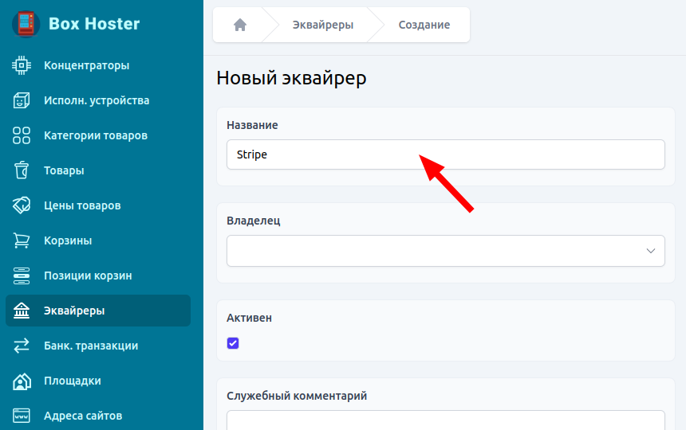Open Концентраторы via its chip icon
Viewport: 686px width, 430px height.
[x=22, y=65]
